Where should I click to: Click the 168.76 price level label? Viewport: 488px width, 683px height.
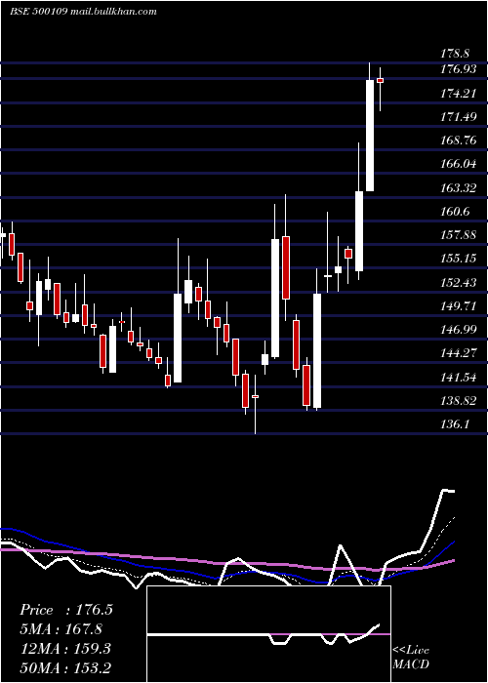click(459, 141)
